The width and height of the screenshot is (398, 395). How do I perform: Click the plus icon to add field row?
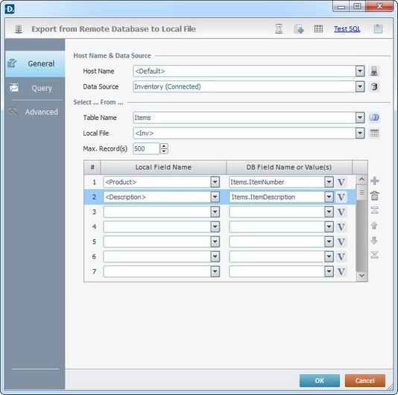coord(375,181)
